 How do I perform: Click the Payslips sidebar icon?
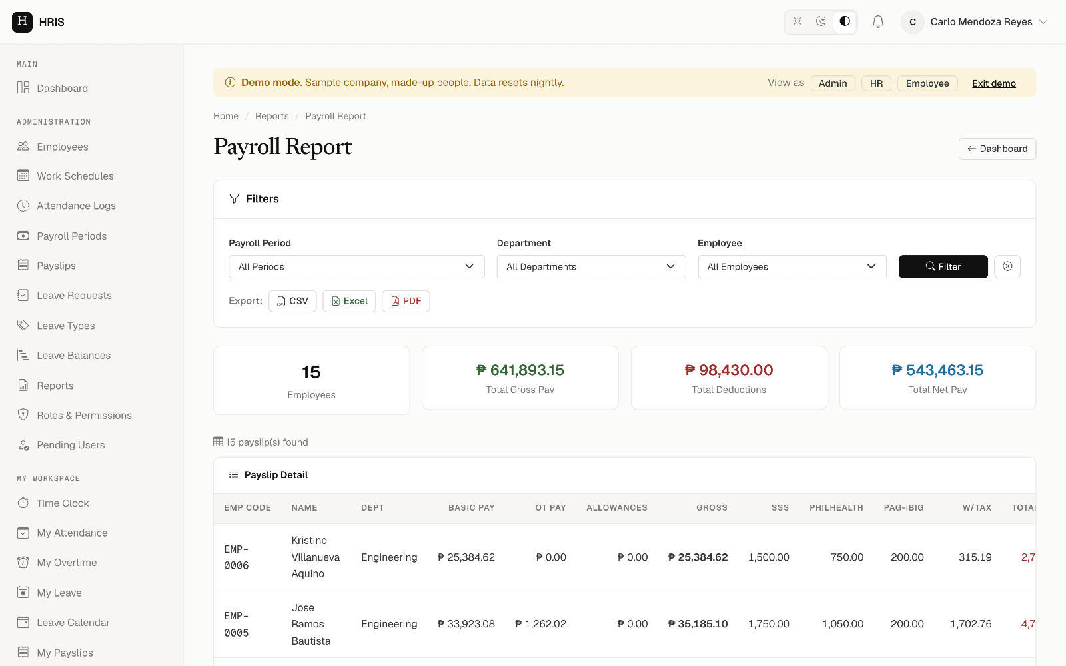(x=23, y=265)
